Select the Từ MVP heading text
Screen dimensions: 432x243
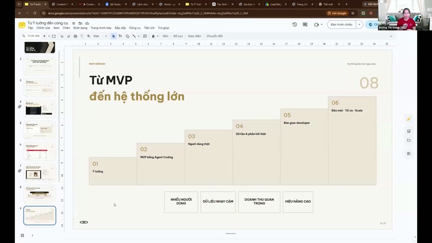click(x=111, y=80)
